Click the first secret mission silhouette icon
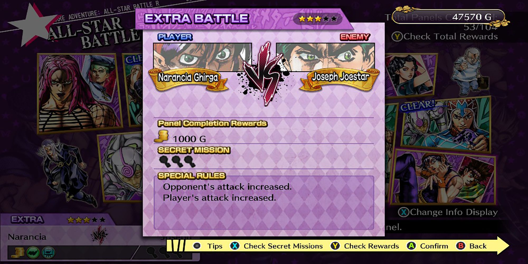528x264 pixels. [165, 161]
